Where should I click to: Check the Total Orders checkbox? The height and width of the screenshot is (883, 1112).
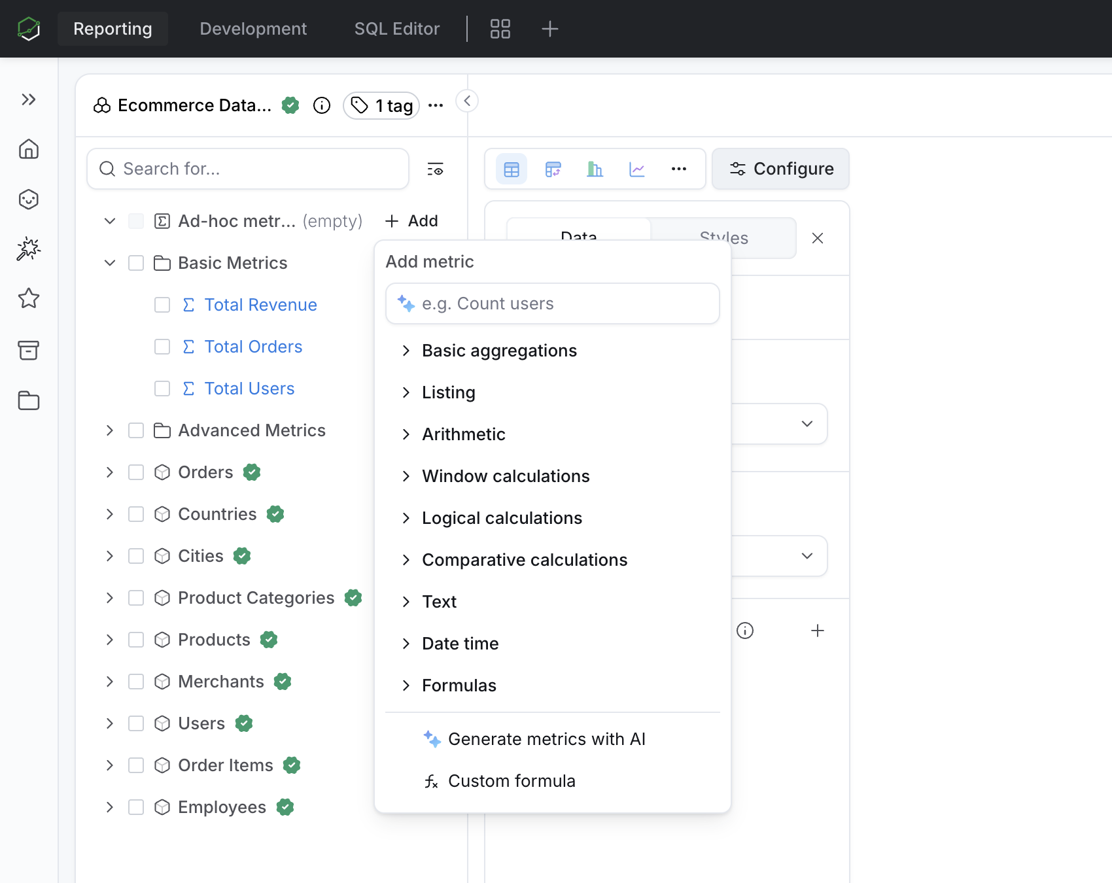(x=162, y=347)
